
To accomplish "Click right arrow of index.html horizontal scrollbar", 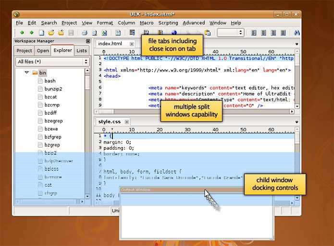I will pos(292,111).
